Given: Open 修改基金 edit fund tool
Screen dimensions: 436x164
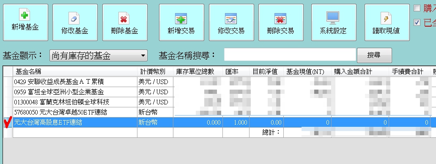Looking at the screenshot, I should (x=75, y=22).
